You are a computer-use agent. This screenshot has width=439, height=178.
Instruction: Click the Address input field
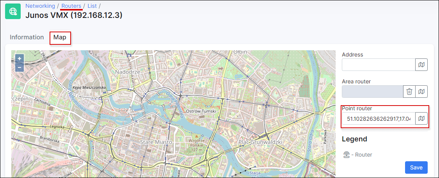(379, 65)
